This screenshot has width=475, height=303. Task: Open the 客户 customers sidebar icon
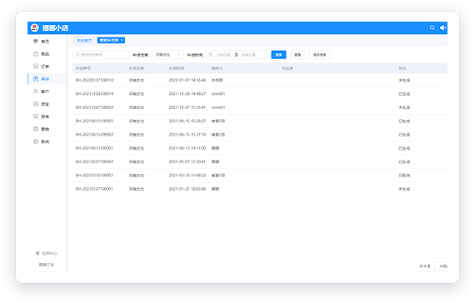(x=36, y=91)
